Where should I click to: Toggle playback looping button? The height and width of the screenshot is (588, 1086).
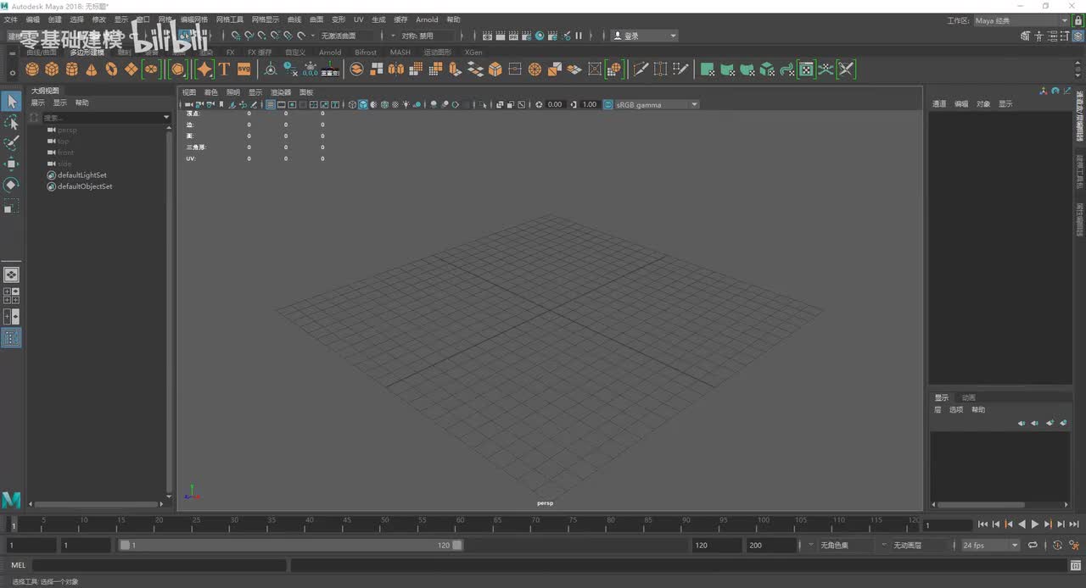1033,546
